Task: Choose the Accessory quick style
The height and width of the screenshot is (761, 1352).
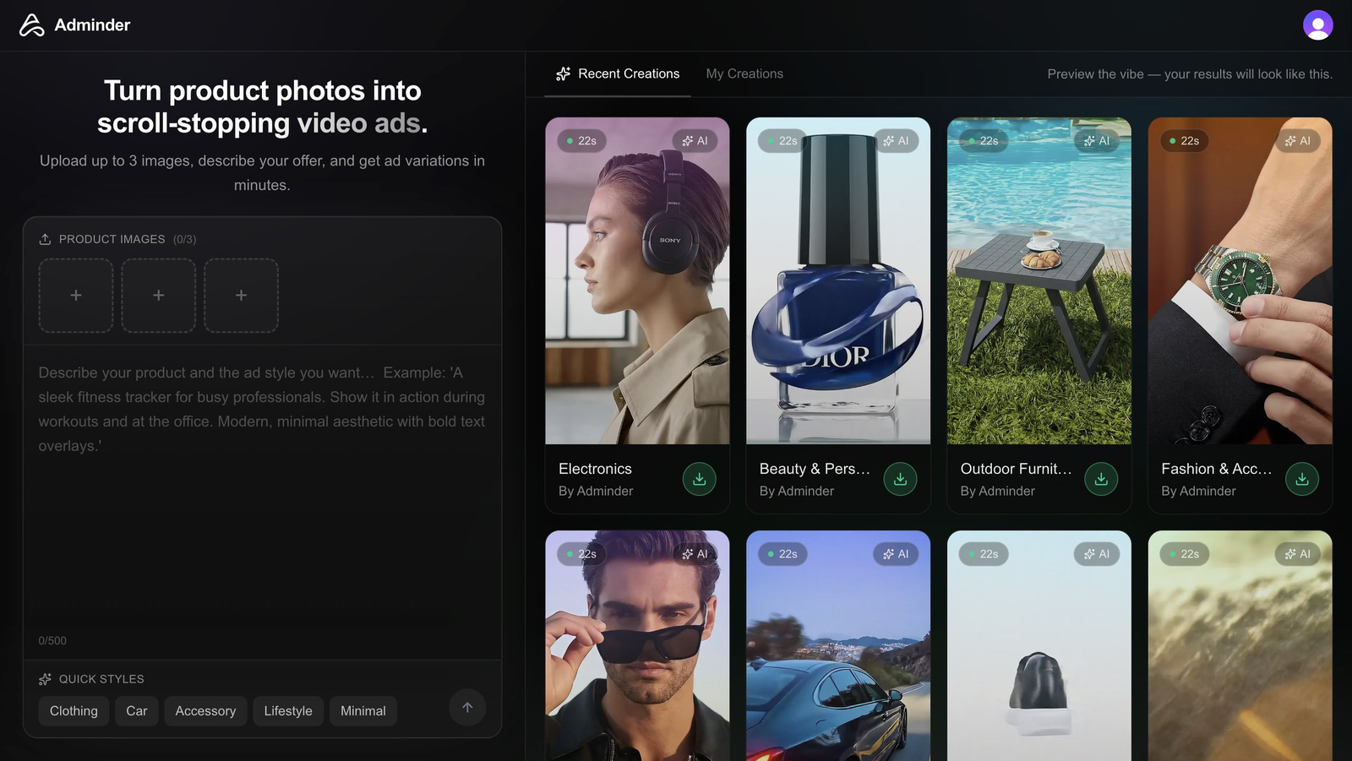Action: (205, 711)
